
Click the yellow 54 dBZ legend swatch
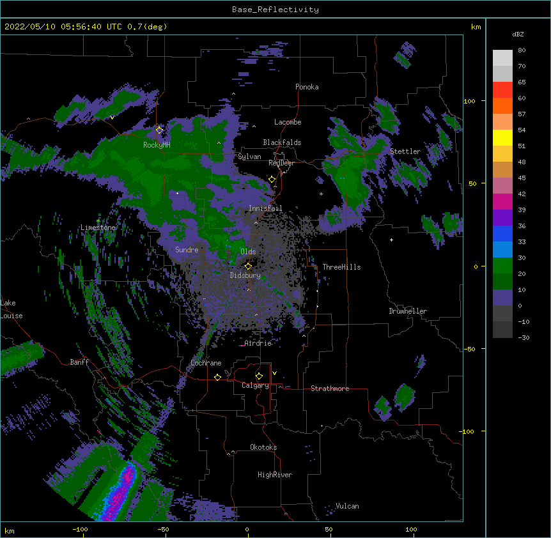(502, 137)
